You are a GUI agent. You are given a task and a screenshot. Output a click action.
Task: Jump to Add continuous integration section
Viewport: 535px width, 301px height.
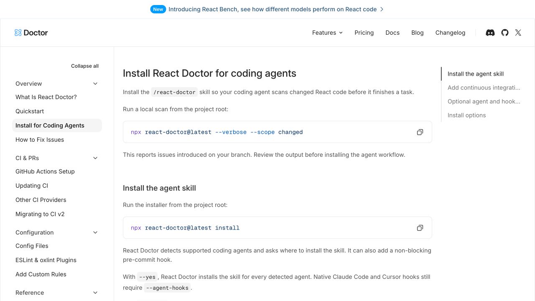[x=484, y=88]
